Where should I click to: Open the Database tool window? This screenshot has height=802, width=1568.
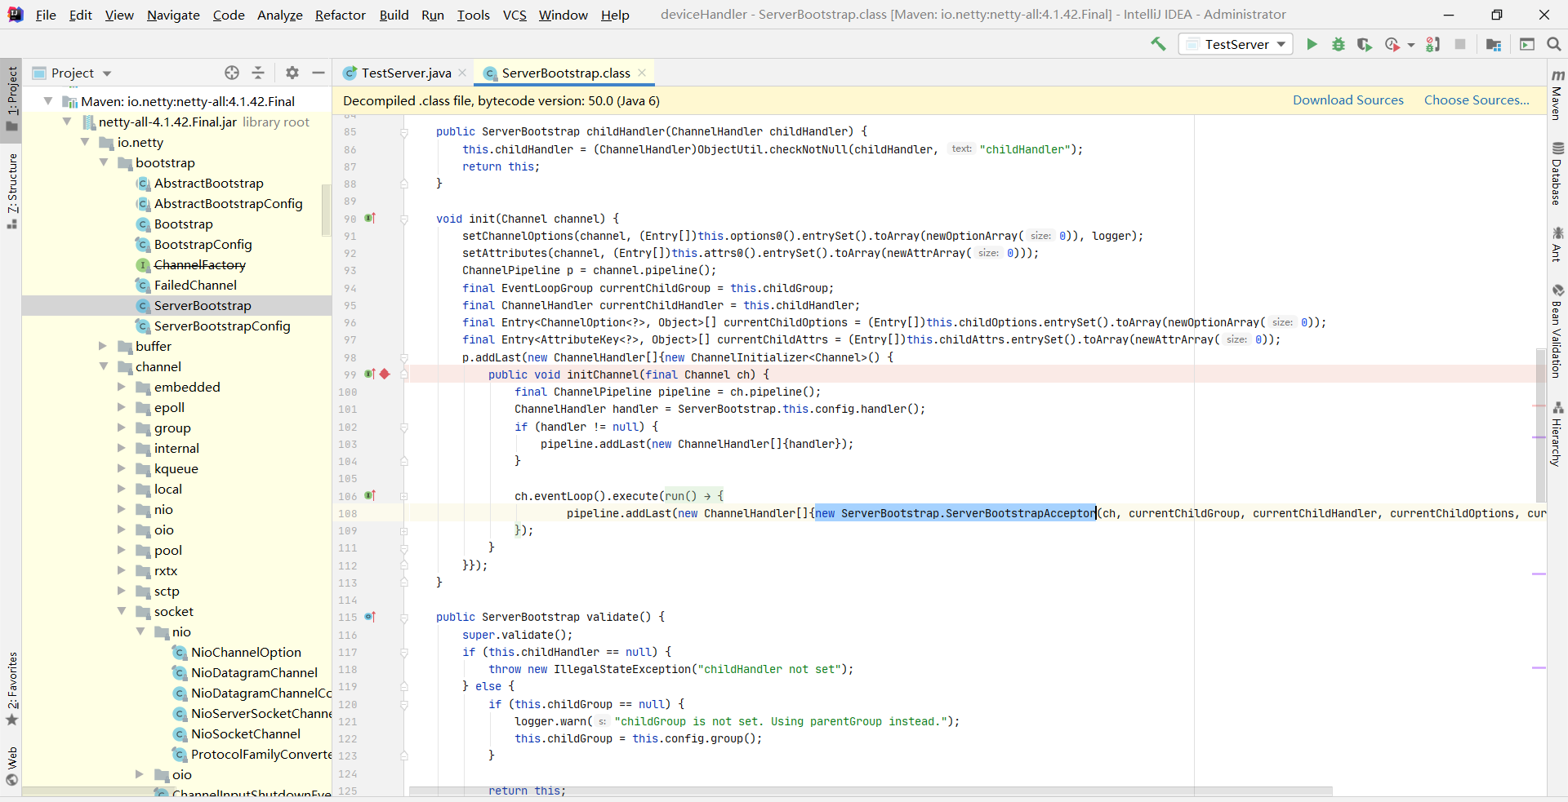pyautogui.click(x=1557, y=174)
